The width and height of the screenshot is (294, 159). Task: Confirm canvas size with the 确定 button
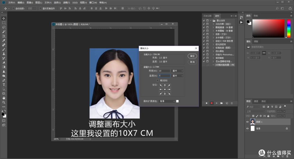[x=192, y=56]
